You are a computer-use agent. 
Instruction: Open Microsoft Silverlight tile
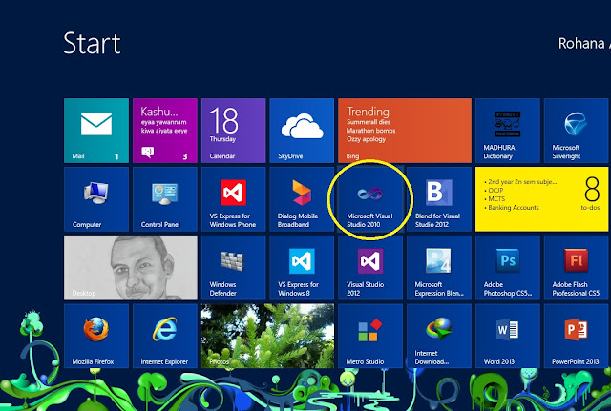tap(576, 131)
